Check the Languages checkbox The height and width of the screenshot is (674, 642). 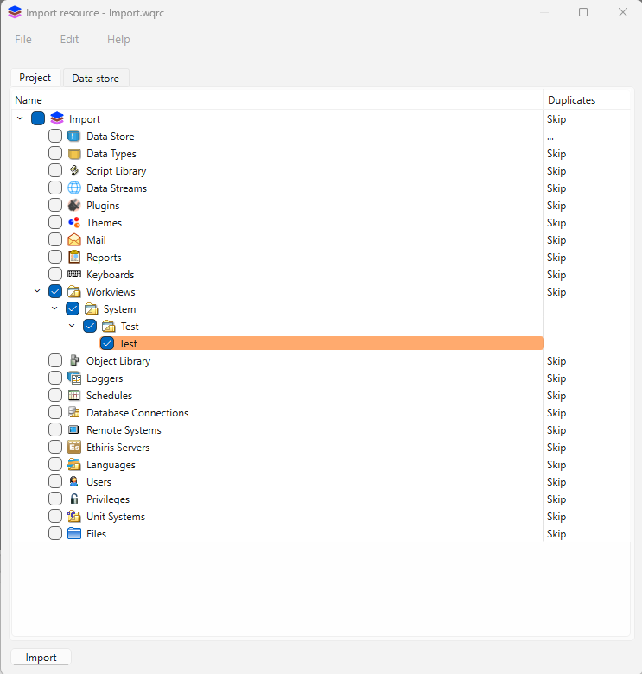pyautogui.click(x=55, y=464)
